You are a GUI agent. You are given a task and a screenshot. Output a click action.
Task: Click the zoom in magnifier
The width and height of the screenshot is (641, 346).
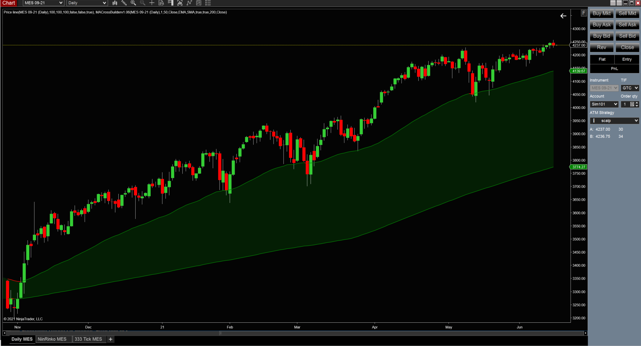[x=133, y=3]
